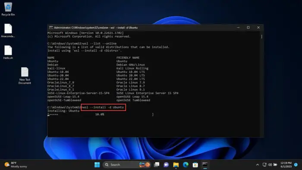Open File Explorer from the taskbar
302x170 pixels.
176,165
